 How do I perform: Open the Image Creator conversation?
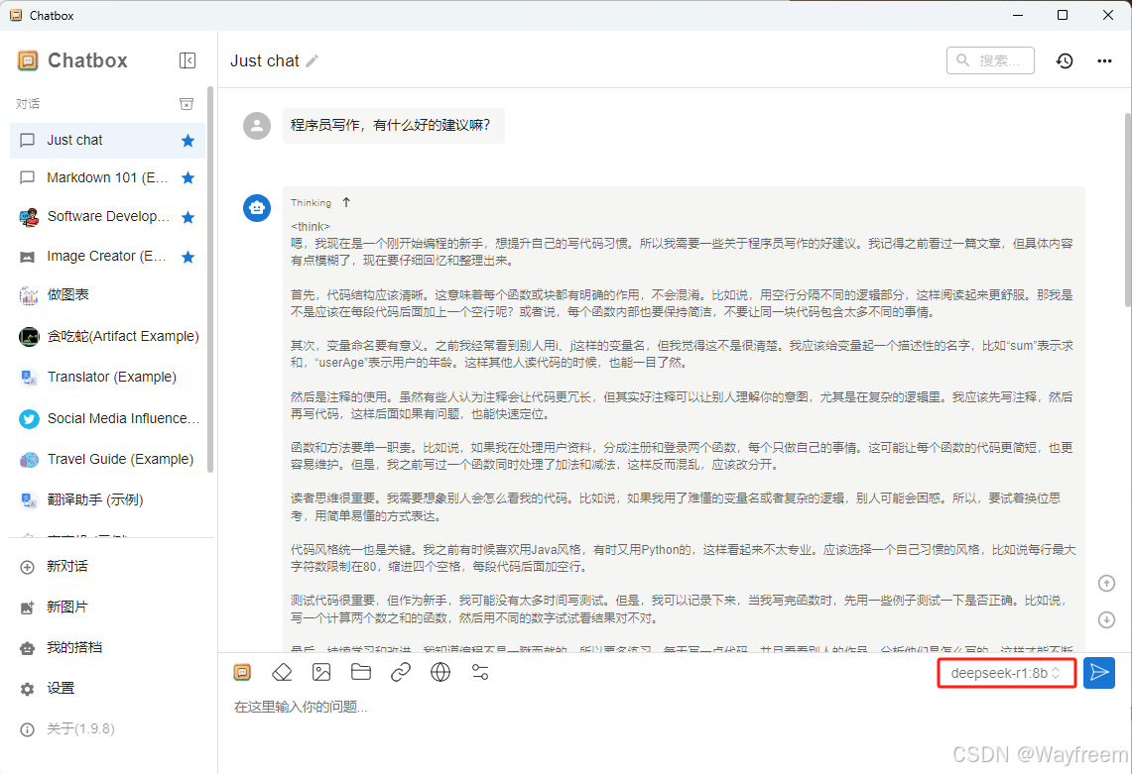107,256
